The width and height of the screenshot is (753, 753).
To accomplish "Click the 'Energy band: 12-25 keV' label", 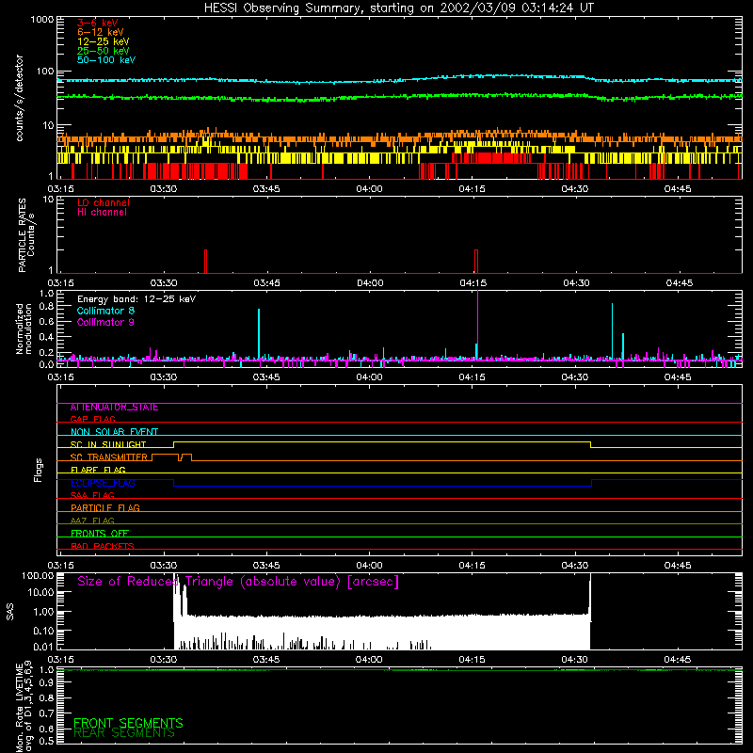I will [136, 299].
